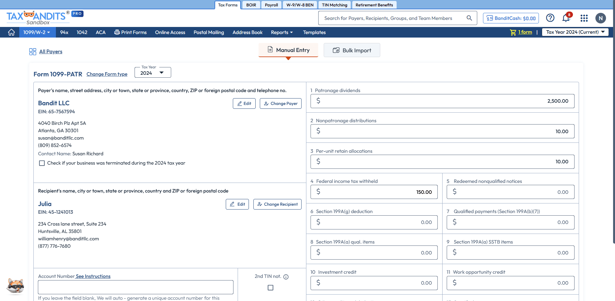Open the Change Form type link
Viewport: 615px width, 301px height.
tap(107, 74)
